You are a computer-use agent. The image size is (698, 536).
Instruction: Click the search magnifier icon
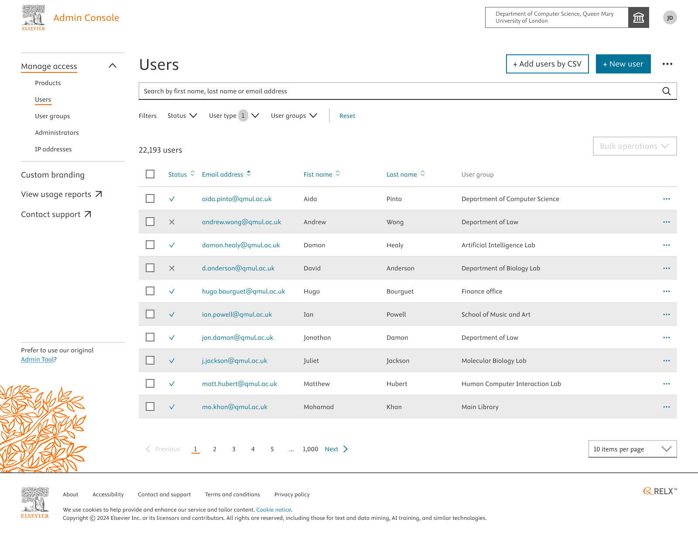pos(667,91)
